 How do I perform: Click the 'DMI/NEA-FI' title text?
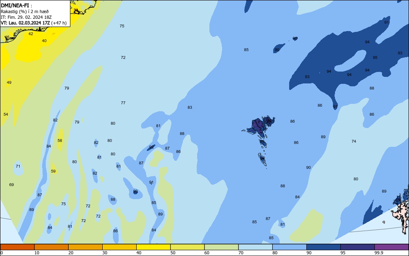click(x=15, y=5)
